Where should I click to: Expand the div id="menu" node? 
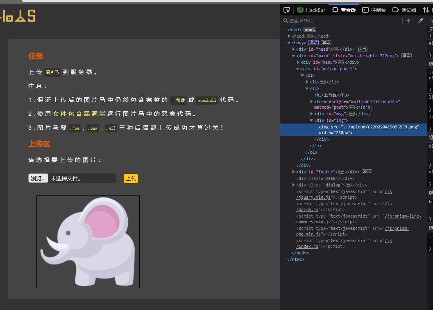298,62
